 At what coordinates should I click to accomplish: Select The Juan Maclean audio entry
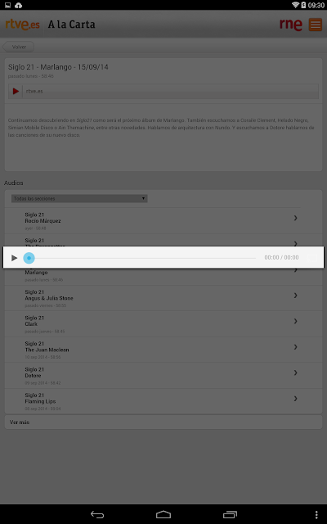[x=152, y=350]
